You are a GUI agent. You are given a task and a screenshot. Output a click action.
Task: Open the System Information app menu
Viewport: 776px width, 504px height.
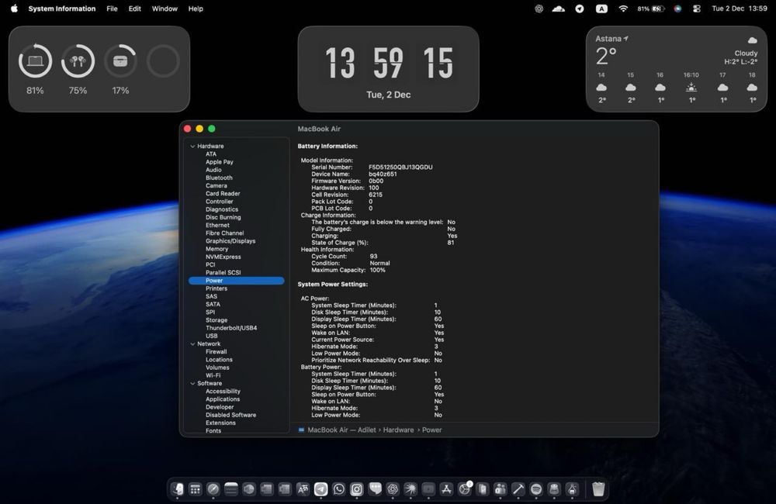[62, 9]
